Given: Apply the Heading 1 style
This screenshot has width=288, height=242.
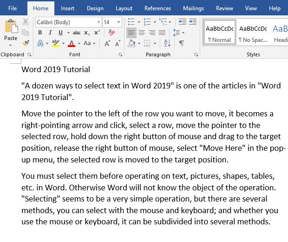Looking at the screenshot, I should pyautogui.click(x=280, y=33).
